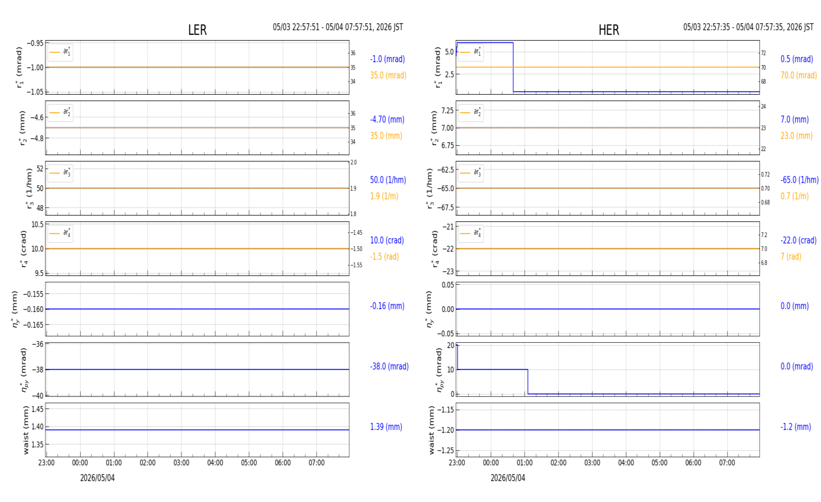Select HER time range text 22:57:35 - 07:57:35
The image size is (821, 502).
pyautogui.click(x=748, y=27)
